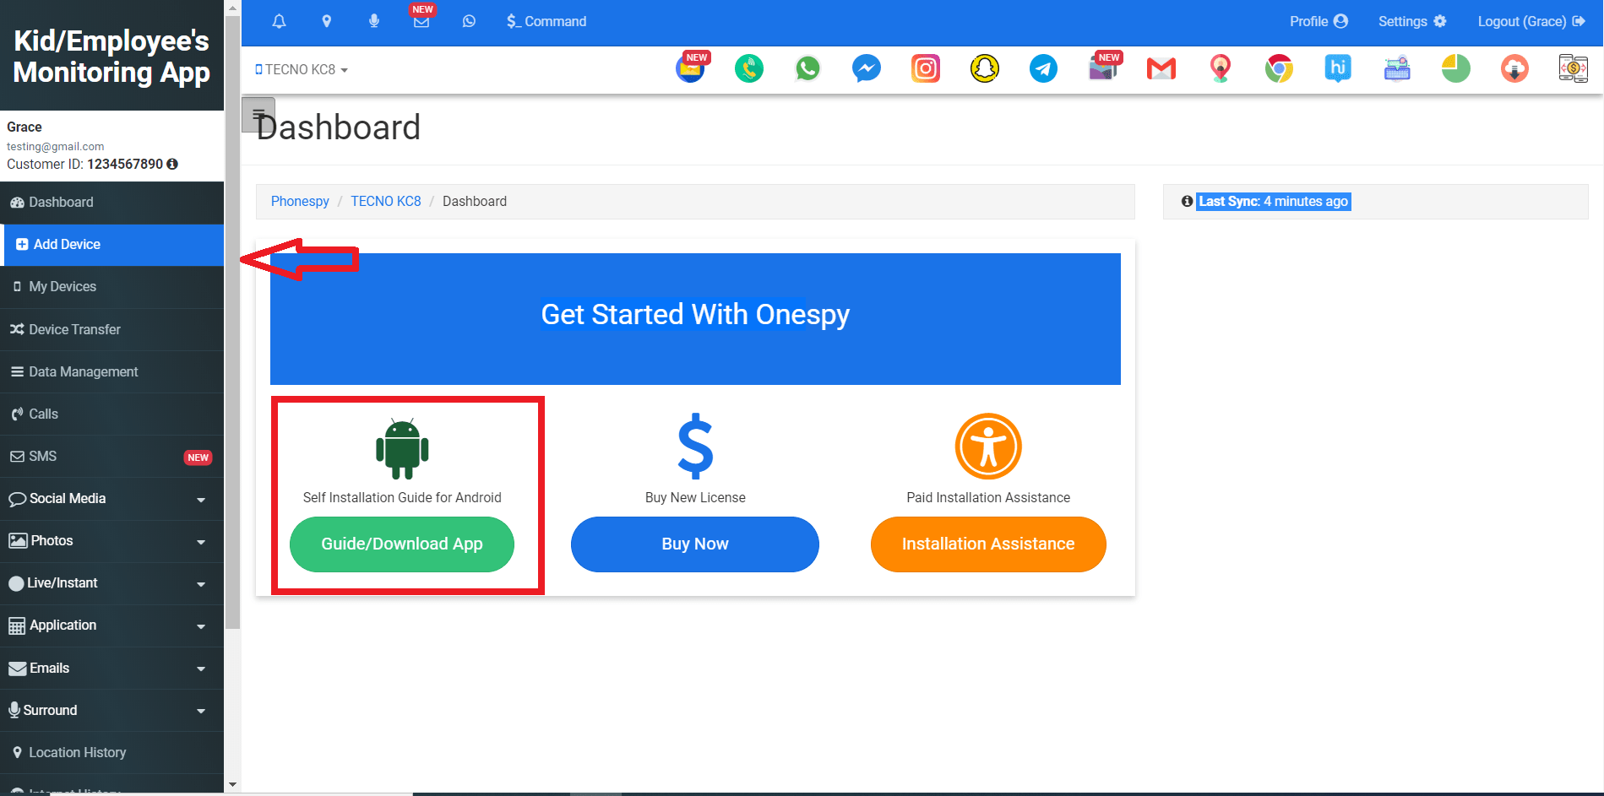Open the SMS messages shortcut icon with NEW badge
The image size is (1604, 796).
coord(691,68)
